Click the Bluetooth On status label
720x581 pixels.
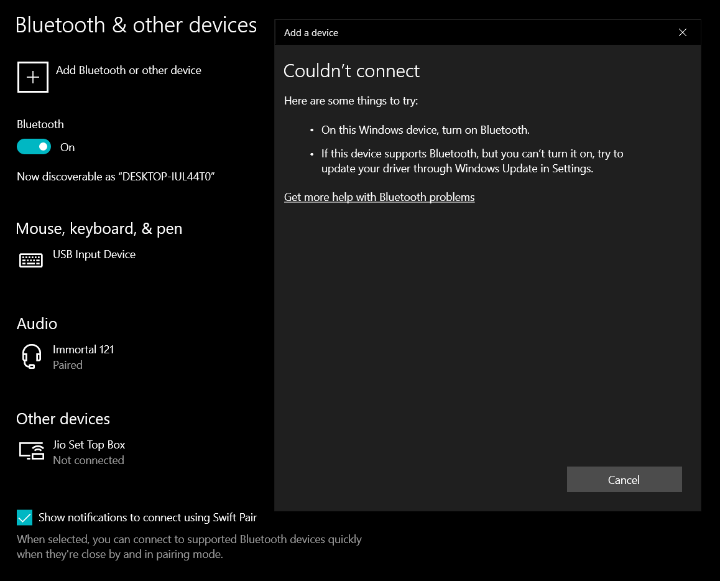point(68,147)
